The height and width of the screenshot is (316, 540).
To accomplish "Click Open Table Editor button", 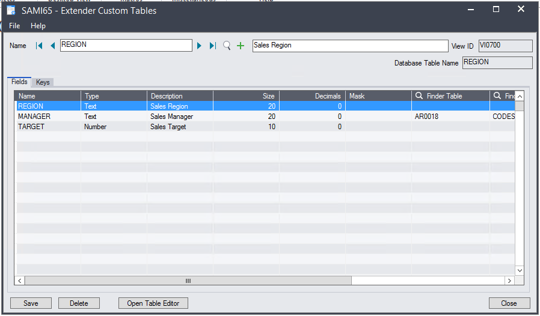I will 153,303.
